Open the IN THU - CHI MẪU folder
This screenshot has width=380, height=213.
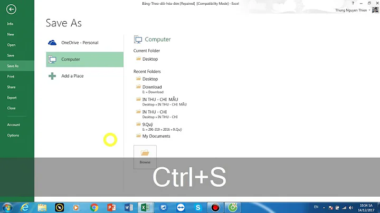[161, 102]
